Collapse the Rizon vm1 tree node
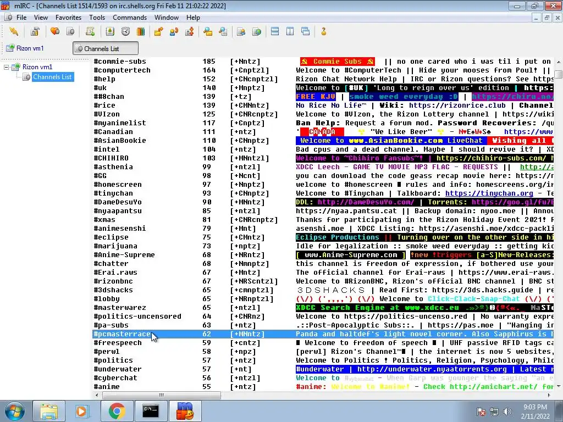Viewport: 563px width, 422px height. point(6,67)
